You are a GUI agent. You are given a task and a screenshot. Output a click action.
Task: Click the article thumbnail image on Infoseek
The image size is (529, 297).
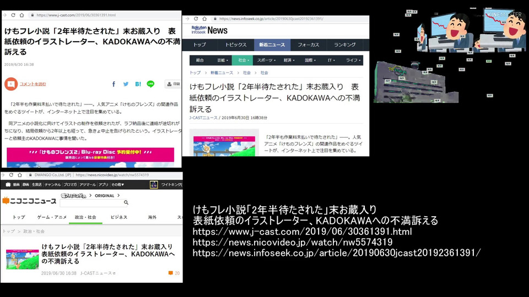click(x=224, y=142)
